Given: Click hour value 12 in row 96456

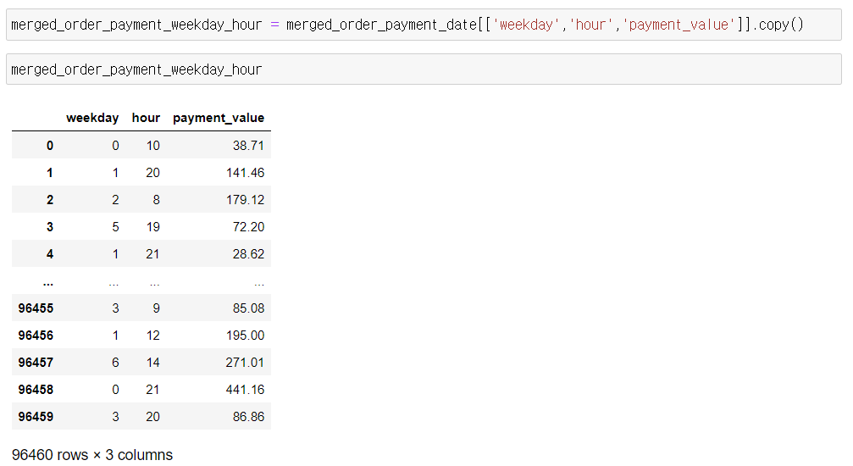Looking at the screenshot, I should [152, 336].
